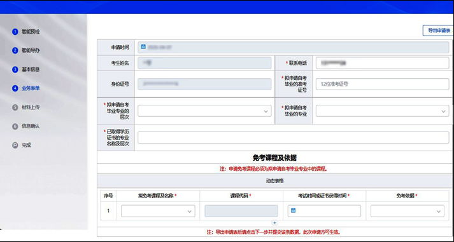The height and width of the screenshot is (242, 454).
Task: Click the 课程代码 column header
Action: 241,196
